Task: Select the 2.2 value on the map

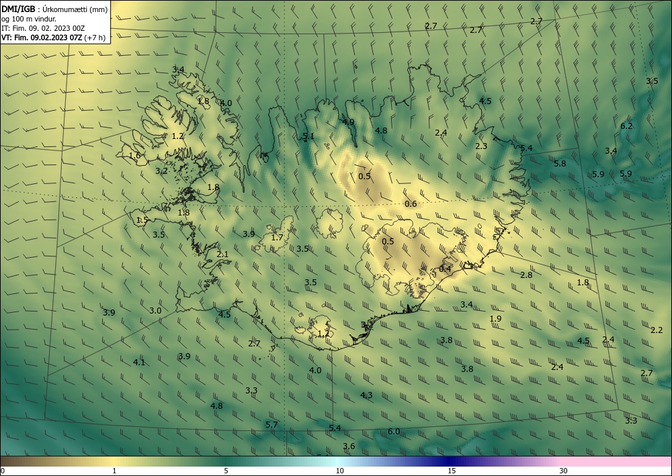Action: click(657, 330)
